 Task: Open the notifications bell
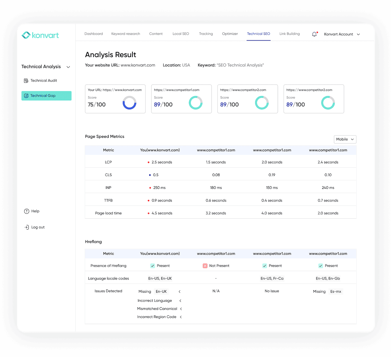click(314, 34)
